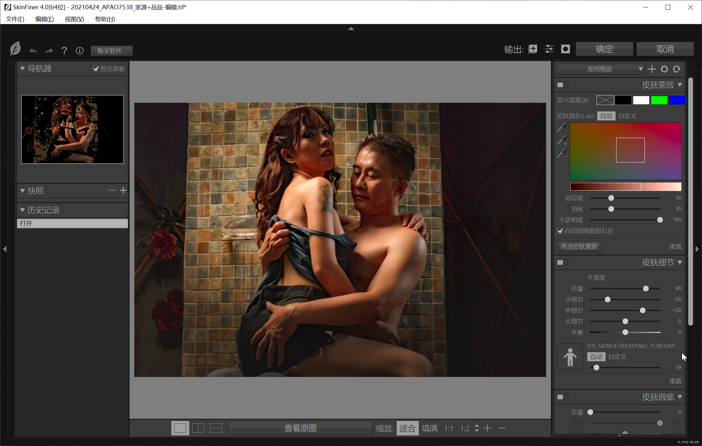The image size is (702, 446).
Task: Click the 查看原图 button
Action: point(300,428)
